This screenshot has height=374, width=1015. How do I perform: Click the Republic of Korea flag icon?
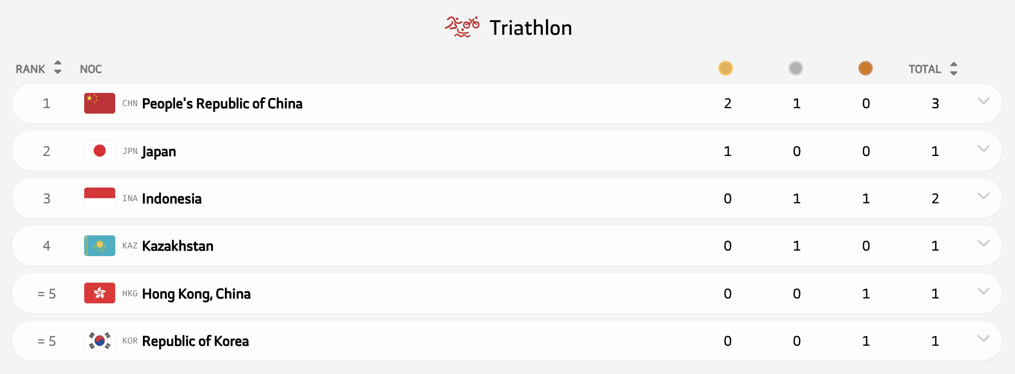(99, 341)
